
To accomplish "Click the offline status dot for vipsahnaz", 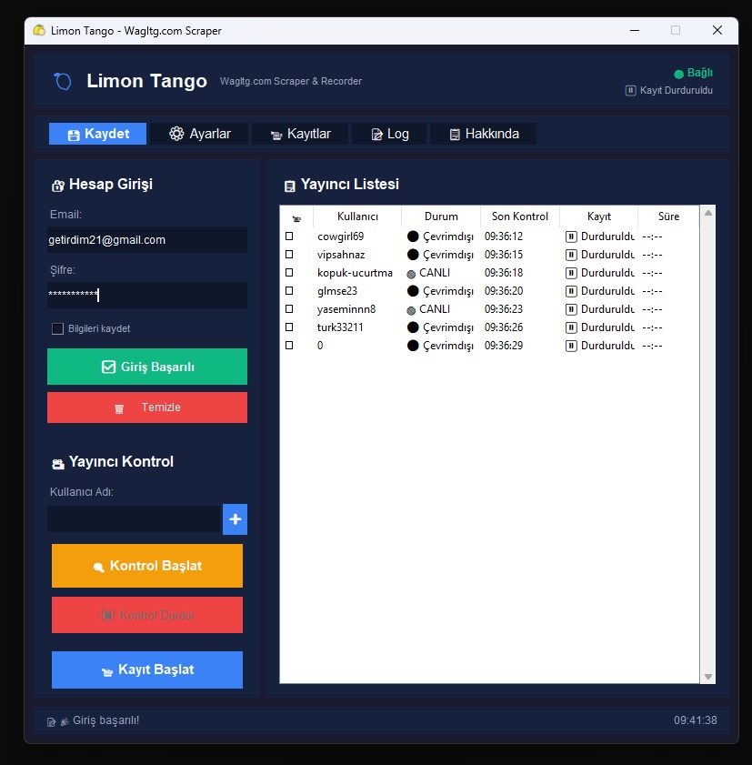I will [413, 255].
